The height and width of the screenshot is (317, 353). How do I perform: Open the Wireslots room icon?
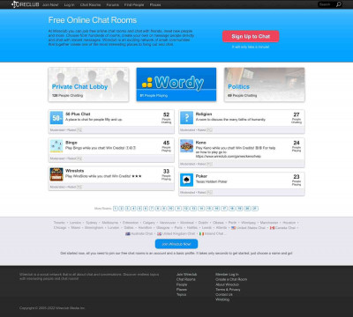click(x=56, y=174)
